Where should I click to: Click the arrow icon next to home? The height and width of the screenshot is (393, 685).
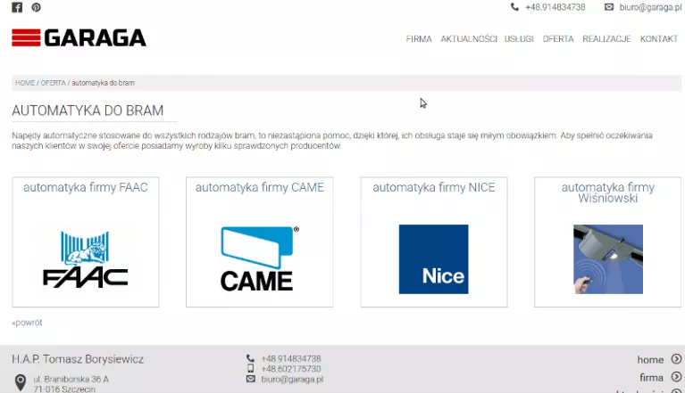[676, 359]
